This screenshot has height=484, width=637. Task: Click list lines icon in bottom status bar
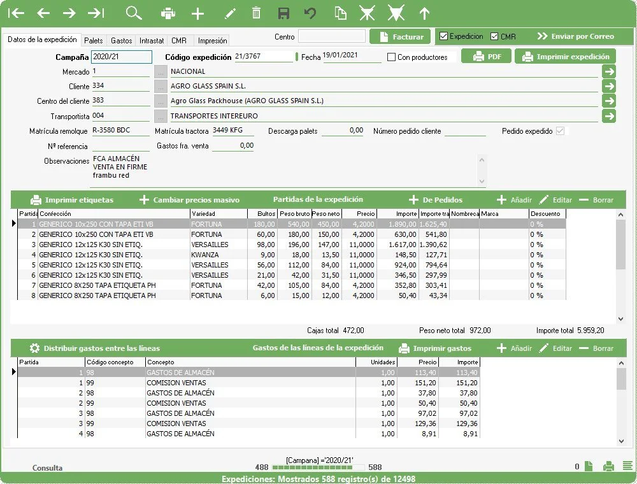[627, 466]
